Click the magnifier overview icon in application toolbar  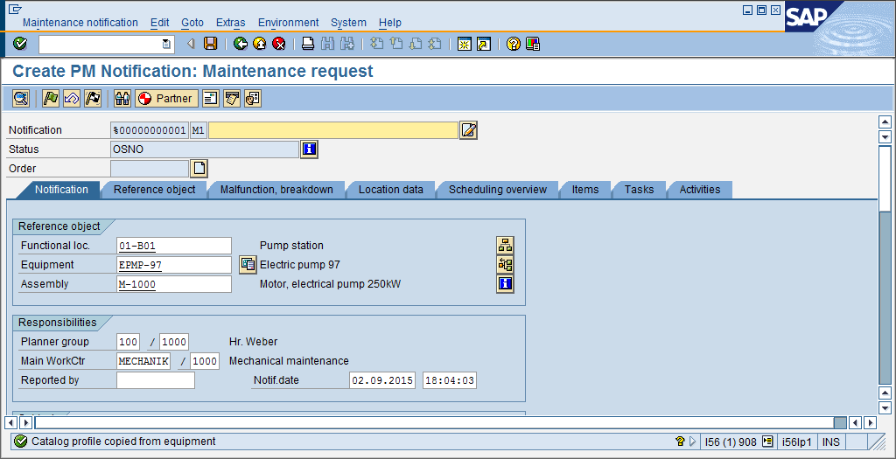click(21, 98)
